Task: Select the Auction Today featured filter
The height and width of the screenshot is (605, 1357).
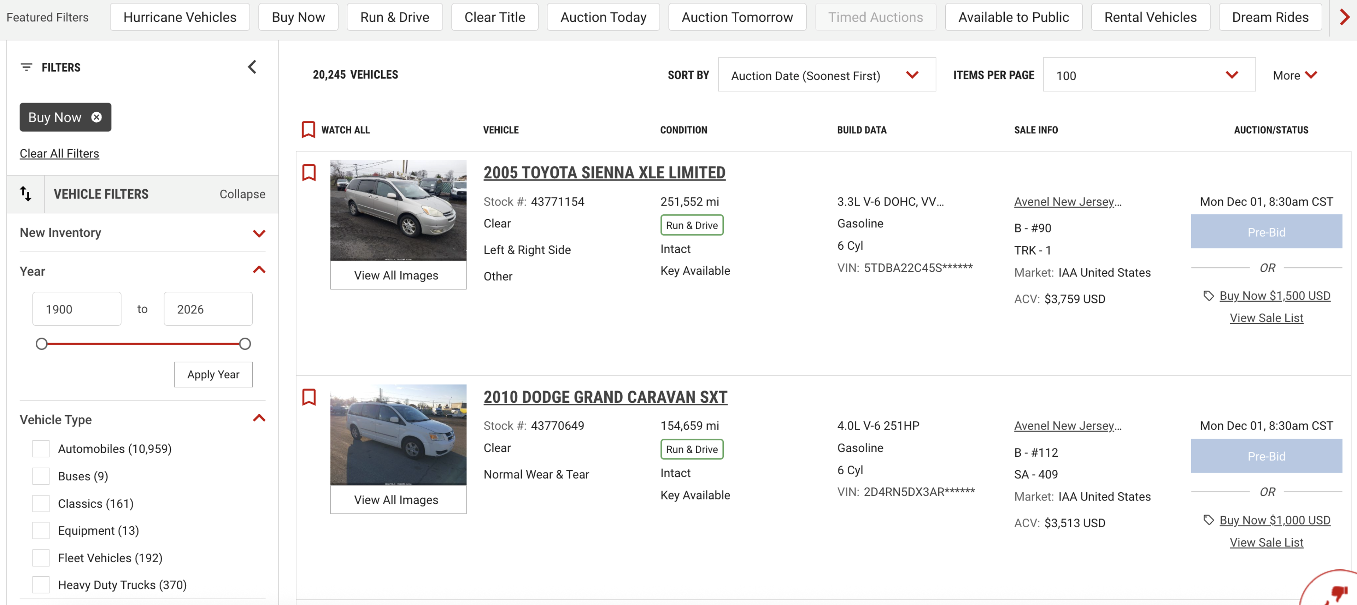Action: [603, 17]
